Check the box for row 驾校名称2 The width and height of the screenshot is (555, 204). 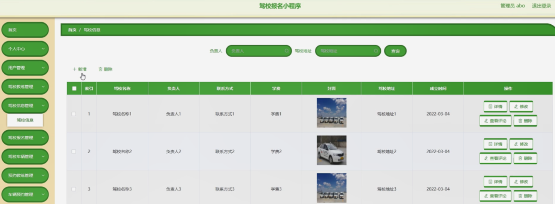click(x=74, y=152)
